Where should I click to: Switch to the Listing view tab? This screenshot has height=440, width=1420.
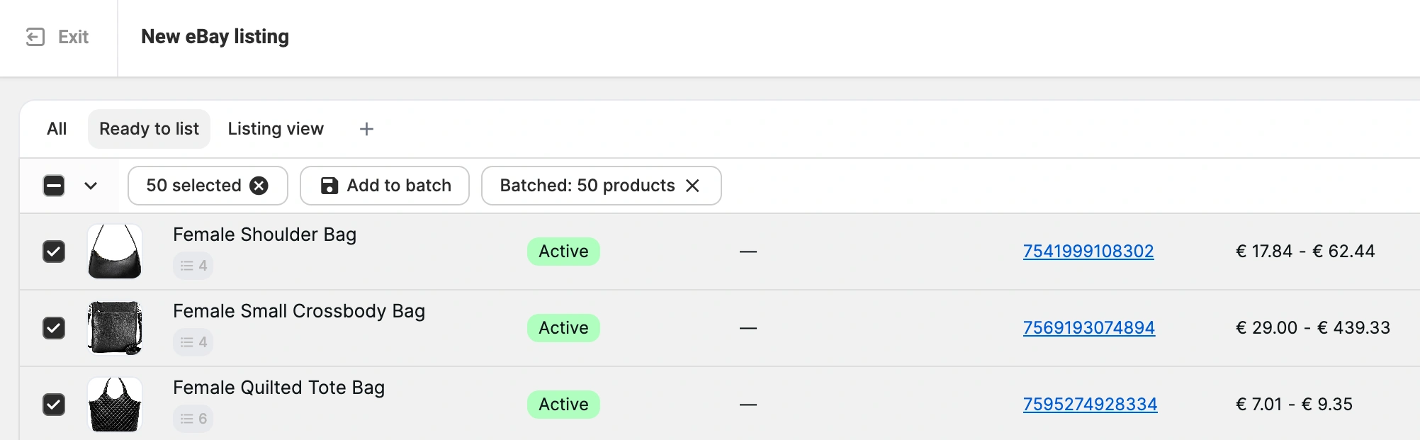tap(276, 129)
